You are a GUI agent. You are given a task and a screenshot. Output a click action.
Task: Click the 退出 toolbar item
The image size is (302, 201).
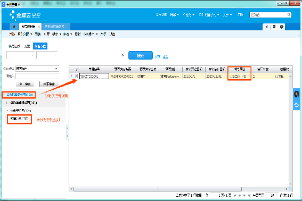coord(112,34)
